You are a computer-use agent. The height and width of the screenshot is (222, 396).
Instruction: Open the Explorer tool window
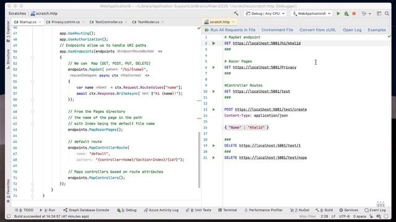[x=8, y=31]
